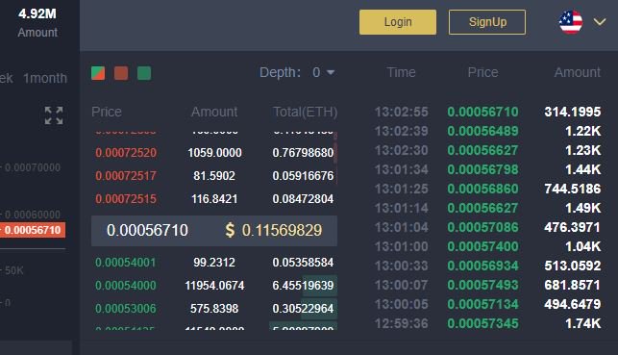Click the Time column header in trades
The height and width of the screenshot is (355, 618).
pos(401,72)
